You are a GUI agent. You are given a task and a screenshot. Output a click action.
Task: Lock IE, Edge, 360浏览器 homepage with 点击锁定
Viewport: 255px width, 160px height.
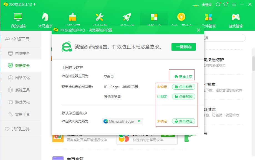coord(184,87)
